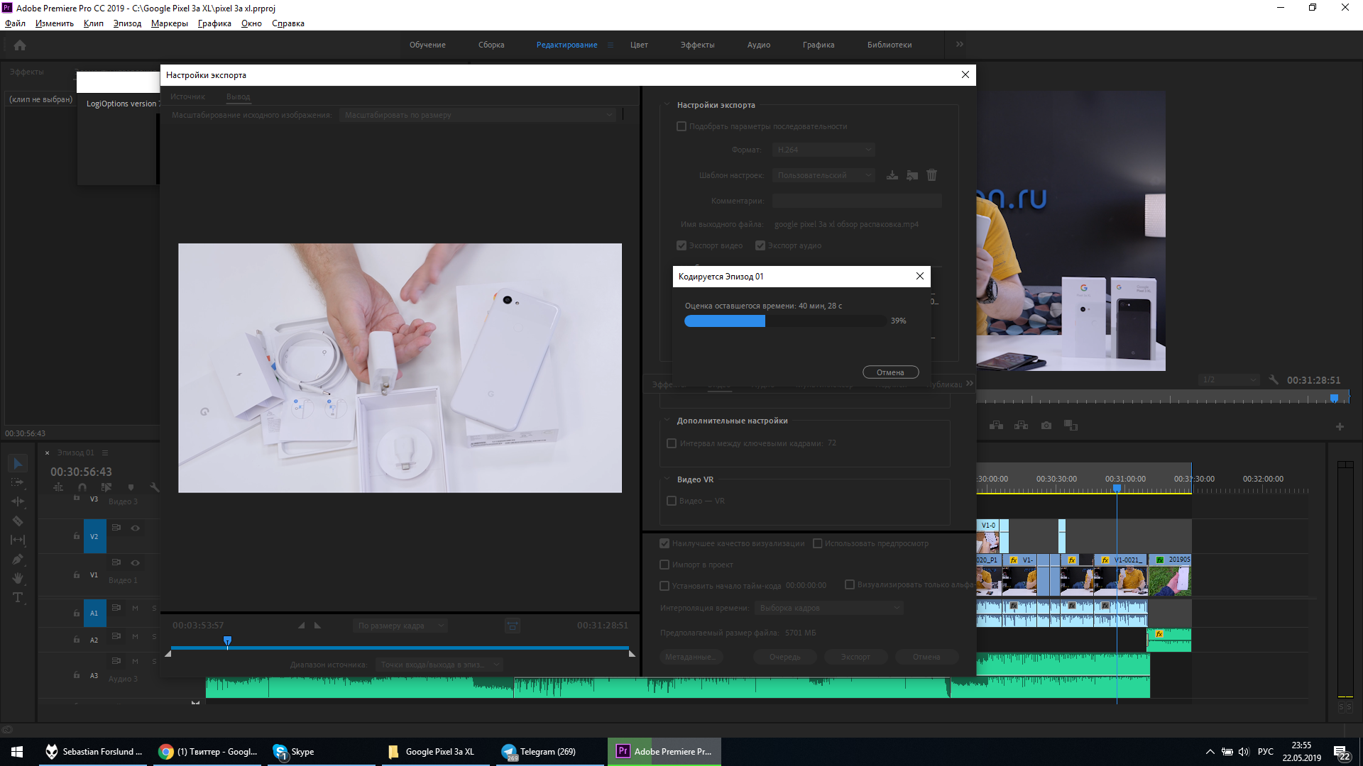
Task: Toggle timeline snap magnet icon
Action: pos(82,487)
